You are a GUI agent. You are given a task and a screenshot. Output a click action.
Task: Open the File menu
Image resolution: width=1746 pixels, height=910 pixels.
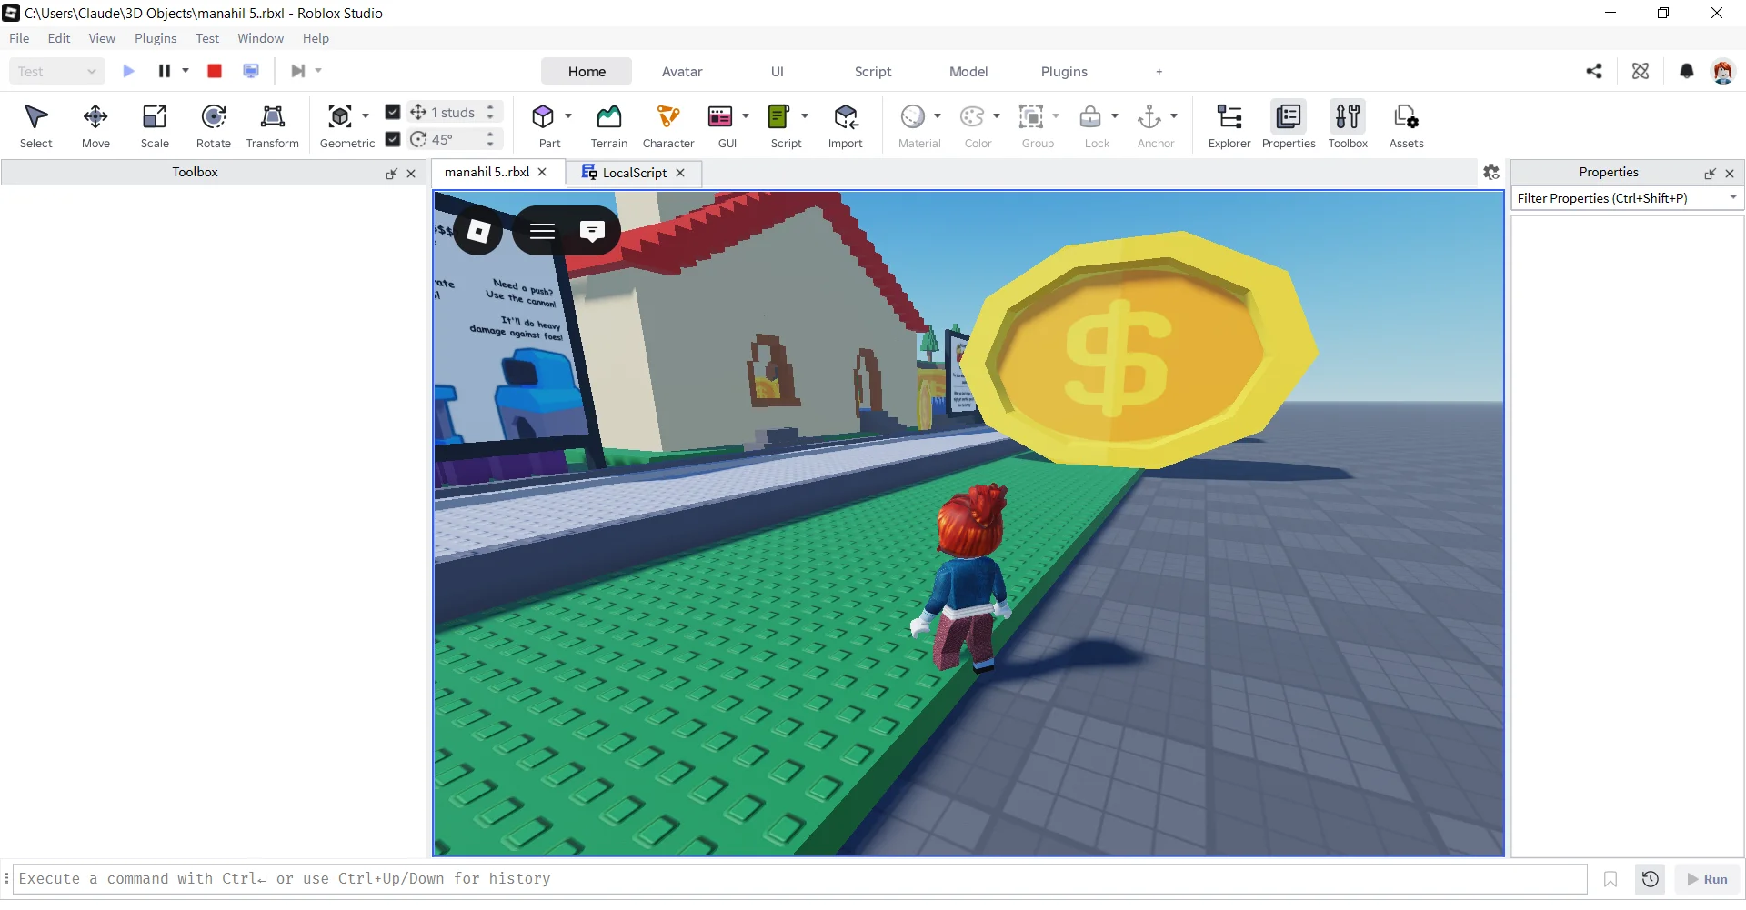click(x=19, y=38)
